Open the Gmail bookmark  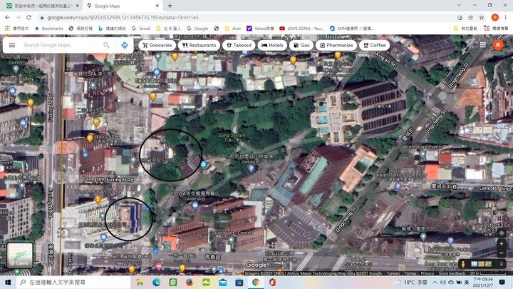[140, 29]
